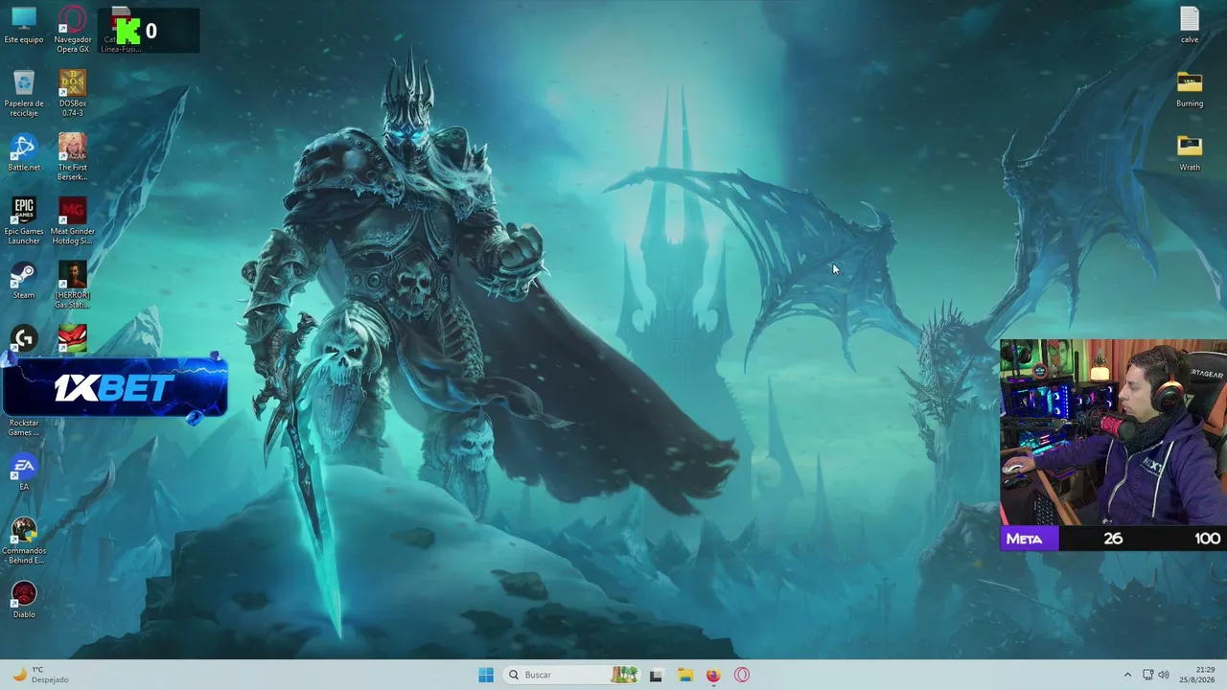The image size is (1227, 690).
Task: Click the tree illustration in the search box
Action: [625, 675]
